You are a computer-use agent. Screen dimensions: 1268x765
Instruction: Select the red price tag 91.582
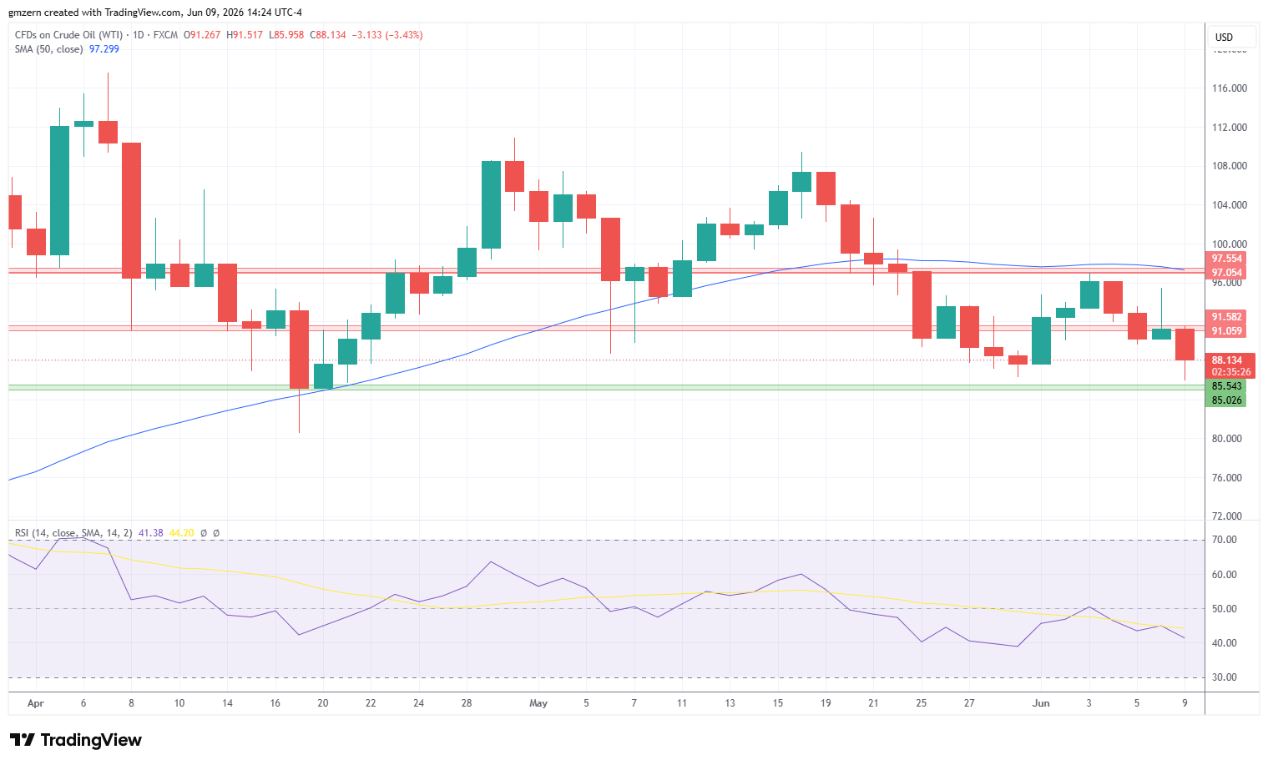(x=1226, y=317)
